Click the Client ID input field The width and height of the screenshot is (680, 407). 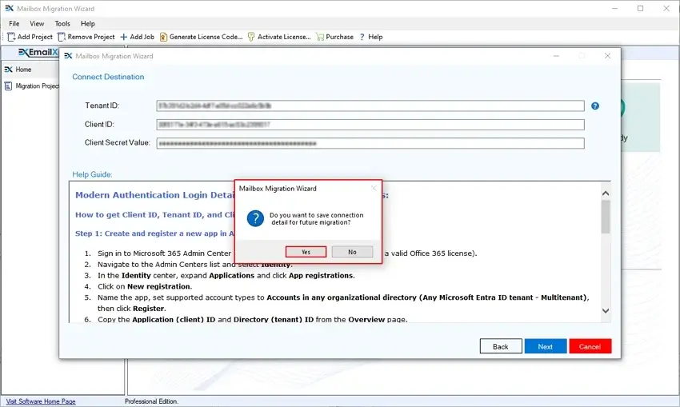click(370, 125)
